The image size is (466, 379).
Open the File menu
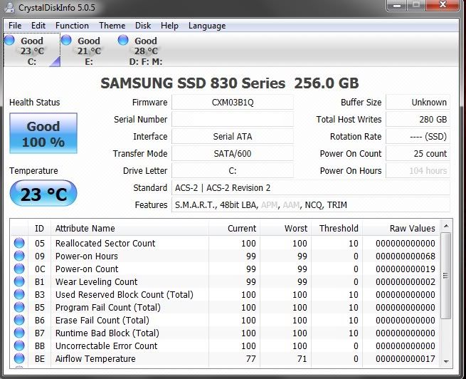click(x=15, y=26)
